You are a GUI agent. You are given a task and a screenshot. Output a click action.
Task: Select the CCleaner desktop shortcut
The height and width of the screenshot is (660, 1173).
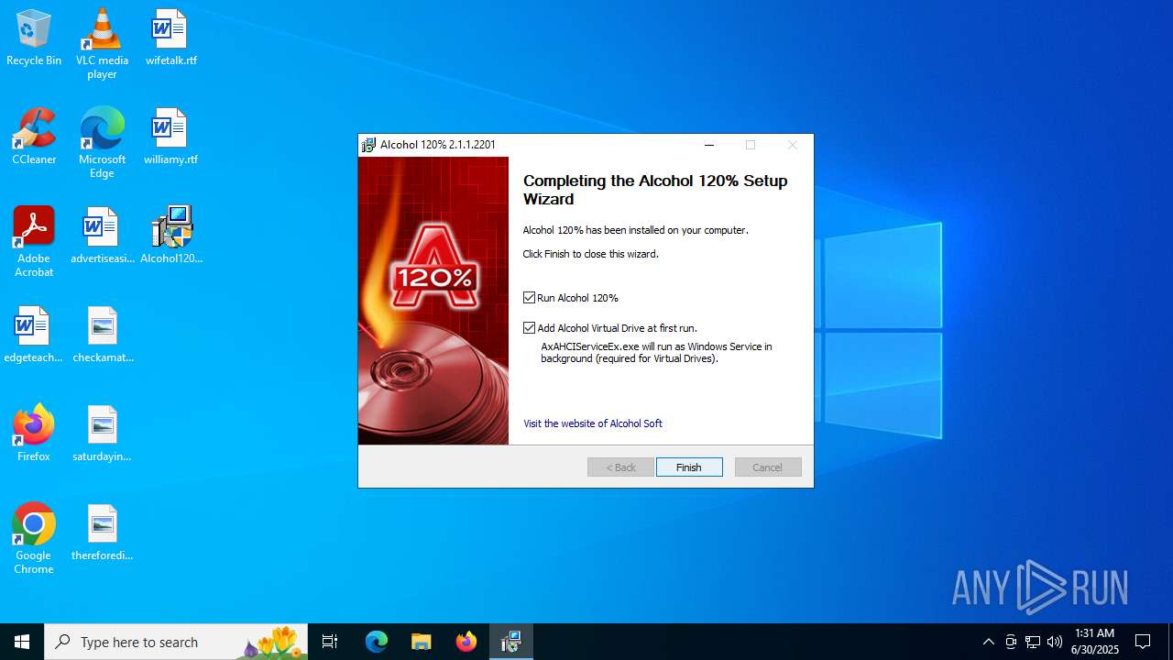click(x=34, y=137)
